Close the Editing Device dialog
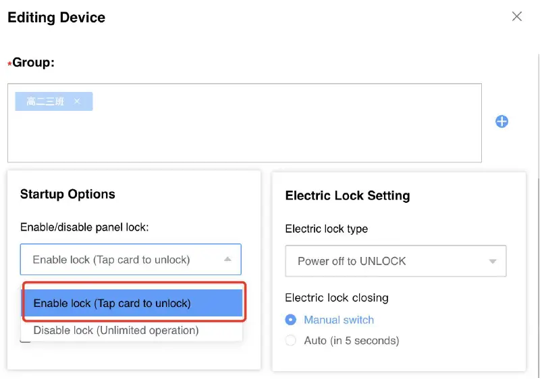 (517, 16)
